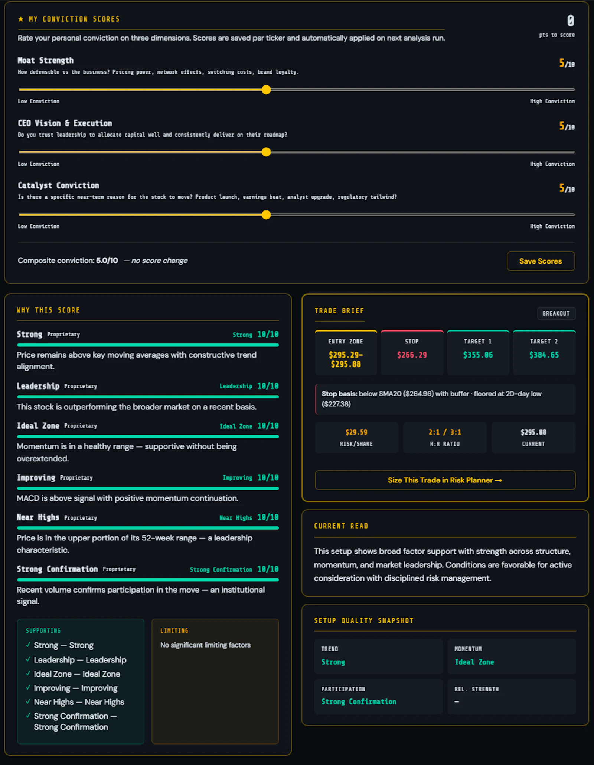The image size is (594, 765).
Task: Select the Entry Zone price card
Action: coord(346,352)
